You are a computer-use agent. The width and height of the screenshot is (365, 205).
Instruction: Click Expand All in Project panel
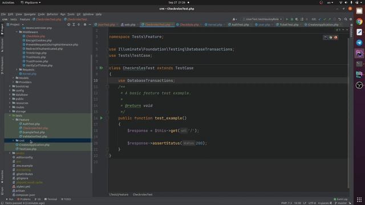[x=74, y=24]
